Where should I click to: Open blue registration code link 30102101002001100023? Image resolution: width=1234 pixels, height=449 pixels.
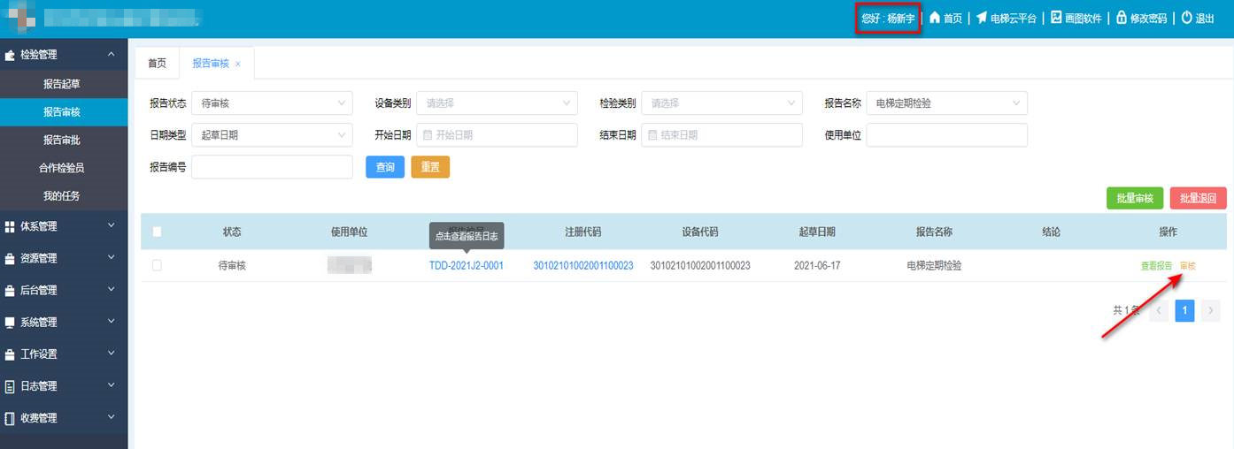coord(583,265)
